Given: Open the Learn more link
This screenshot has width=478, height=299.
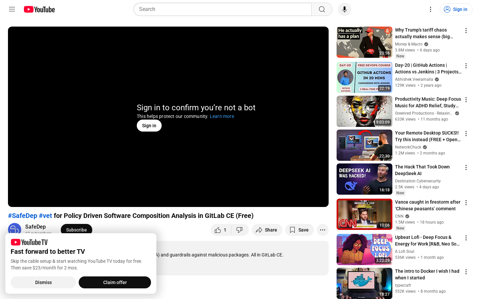Looking at the screenshot, I should pyautogui.click(x=222, y=116).
